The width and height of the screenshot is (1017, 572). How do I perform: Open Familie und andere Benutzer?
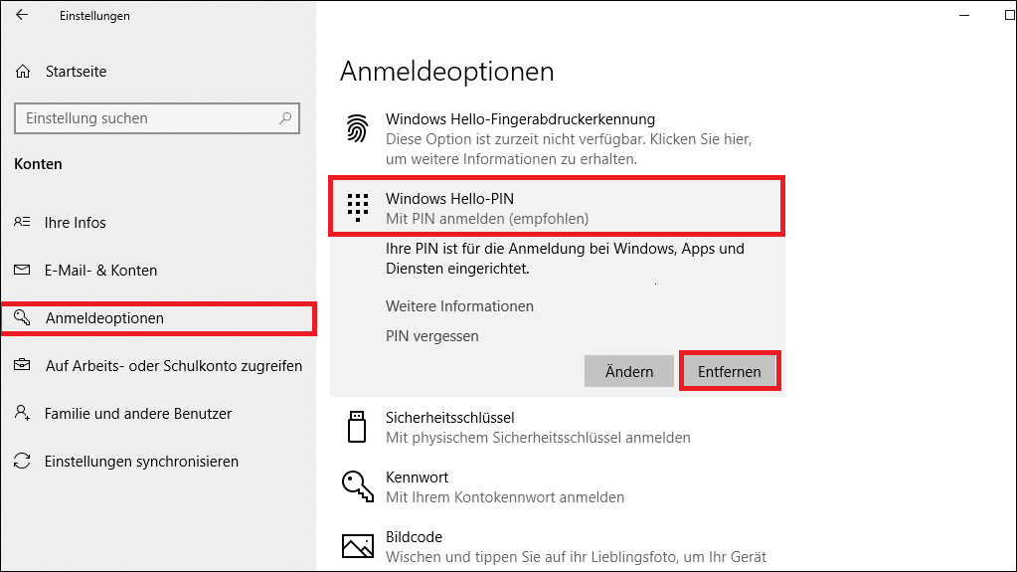(138, 414)
